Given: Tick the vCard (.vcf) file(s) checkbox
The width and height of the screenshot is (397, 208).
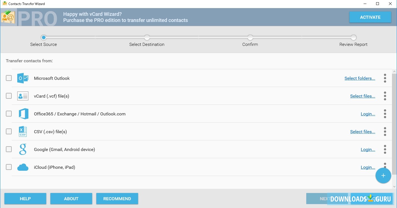Looking at the screenshot, I should tap(9, 96).
